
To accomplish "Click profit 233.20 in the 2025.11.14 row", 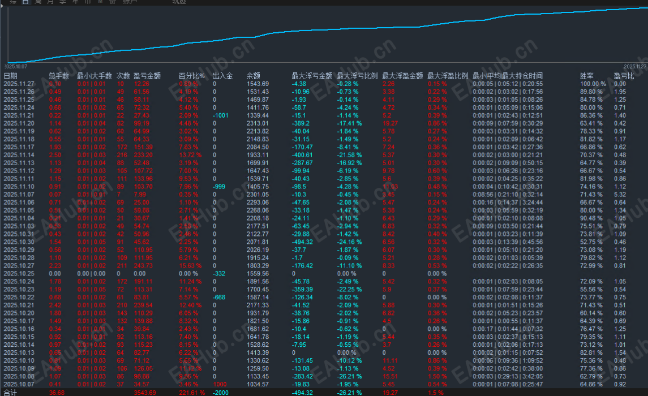I will tap(143, 155).
